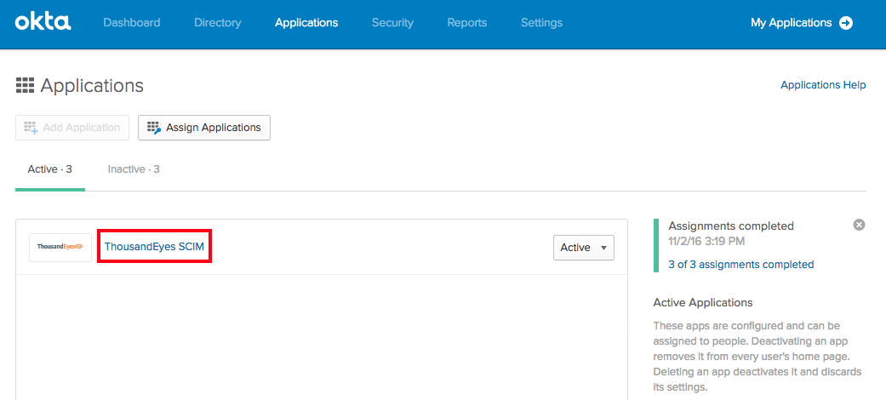
Task: Click the 11/2/16 3:19 PM timestamp
Action: coord(706,241)
